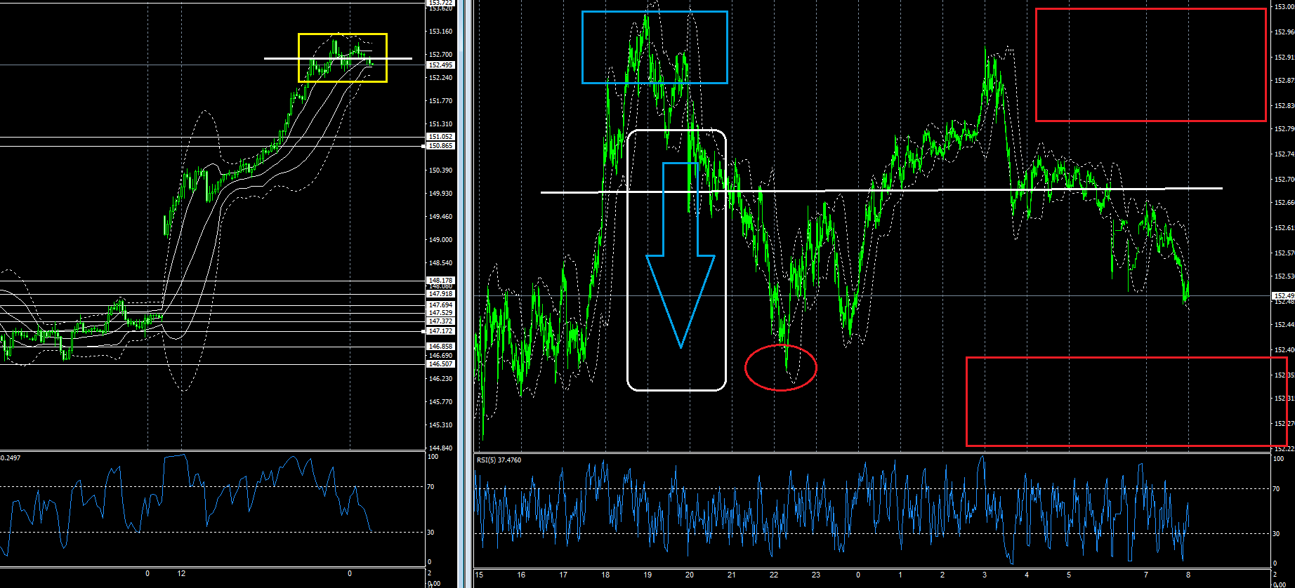Click 149.930 on the left price scale

pos(441,194)
